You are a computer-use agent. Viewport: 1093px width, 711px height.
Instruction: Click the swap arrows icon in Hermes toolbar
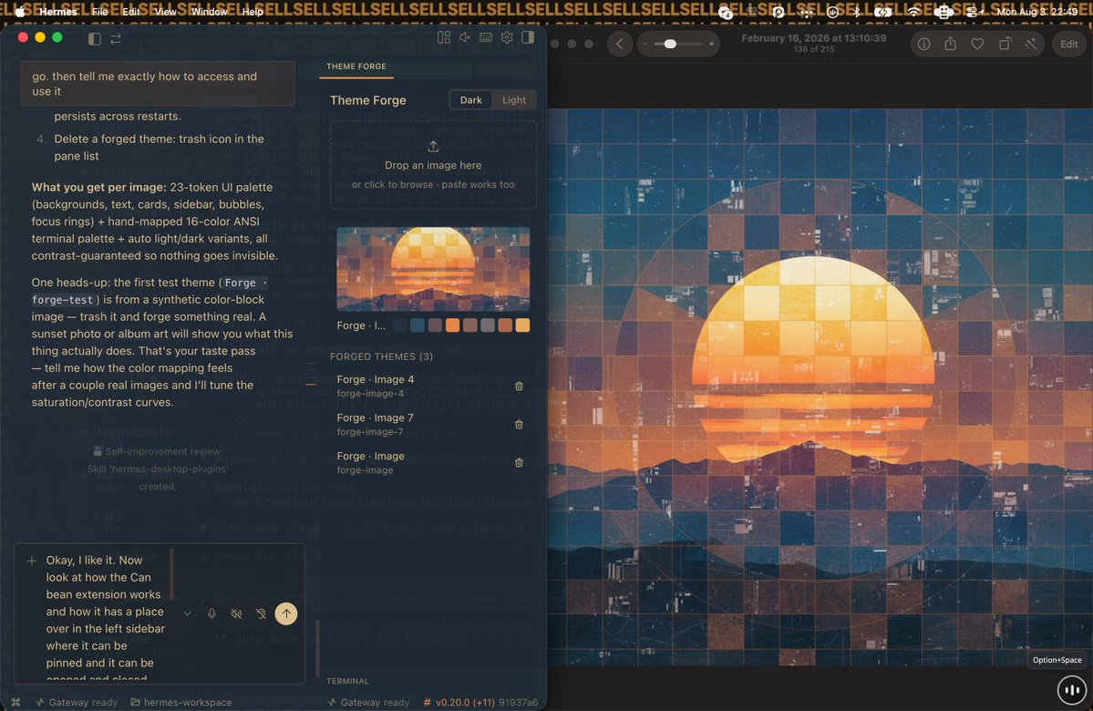point(116,39)
